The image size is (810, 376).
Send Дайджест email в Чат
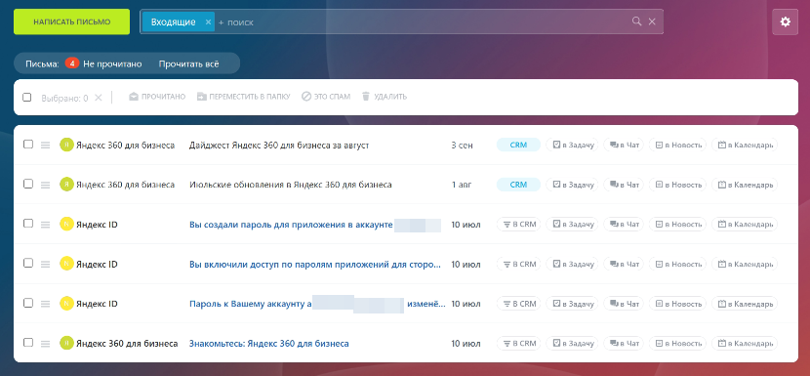coord(624,145)
